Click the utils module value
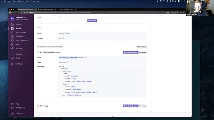The height and width of the screenshot is (120, 214). [x=74, y=87]
